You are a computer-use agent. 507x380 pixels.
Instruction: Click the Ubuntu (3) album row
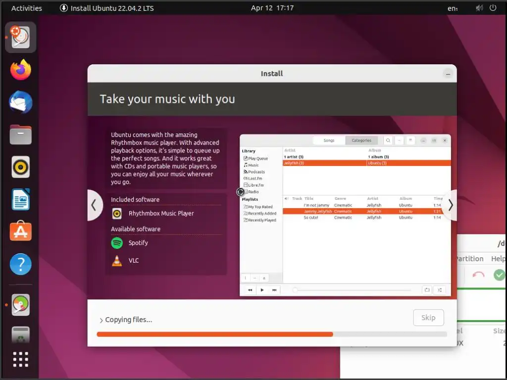click(408, 163)
